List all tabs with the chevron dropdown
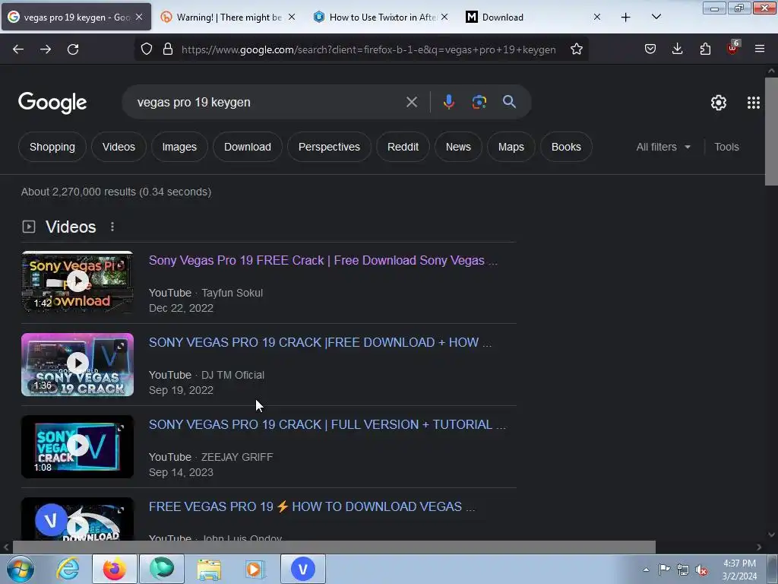 coord(656,17)
